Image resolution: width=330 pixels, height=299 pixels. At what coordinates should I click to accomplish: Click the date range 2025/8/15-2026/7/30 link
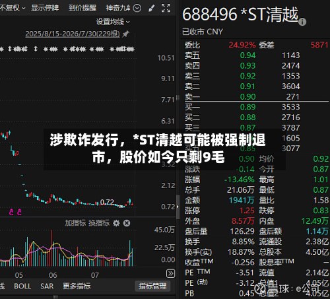pos(73,34)
